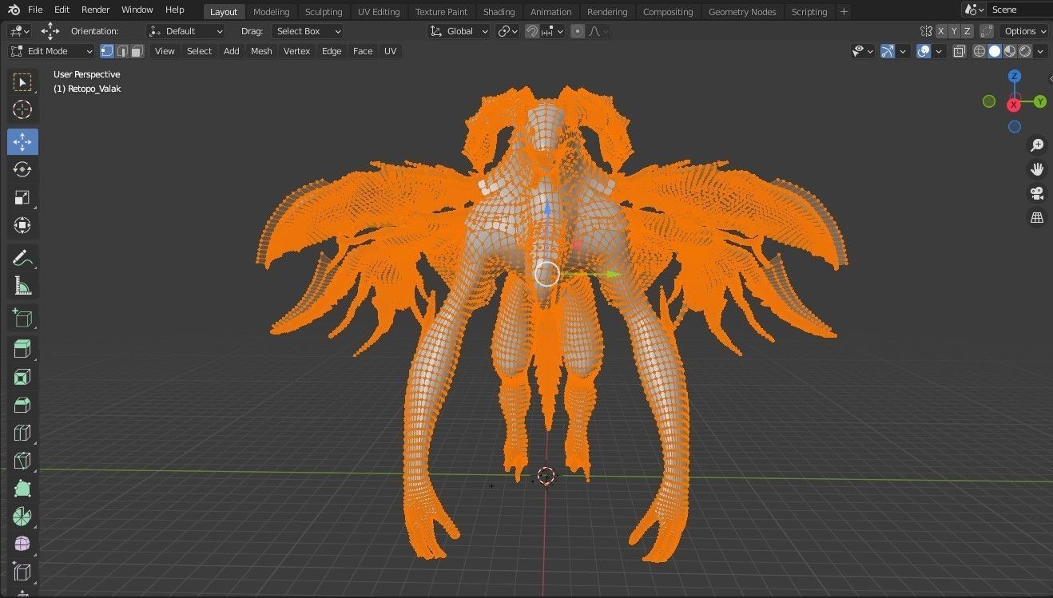Image resolution: width=1053 pixels, height=598 pixels.
Task: Switch to the UV Editing workspace tab
Action: coord(379,12)
